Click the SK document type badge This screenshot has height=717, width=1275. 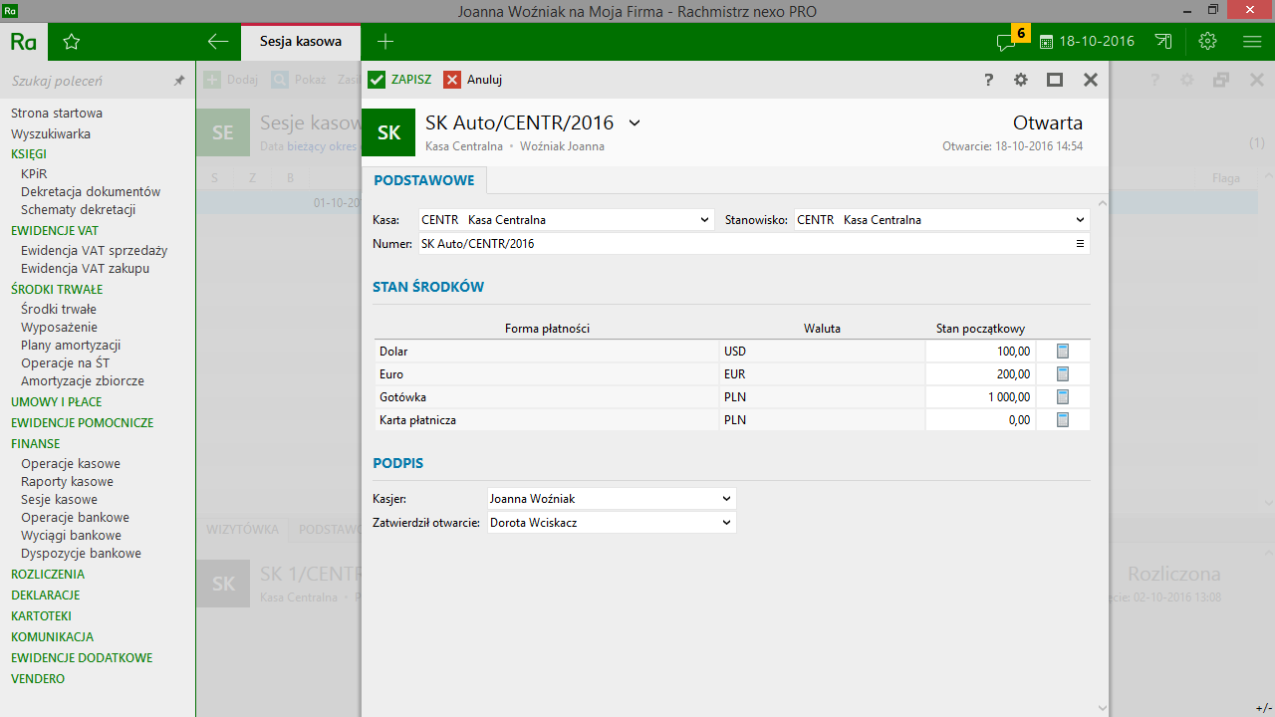388,132
